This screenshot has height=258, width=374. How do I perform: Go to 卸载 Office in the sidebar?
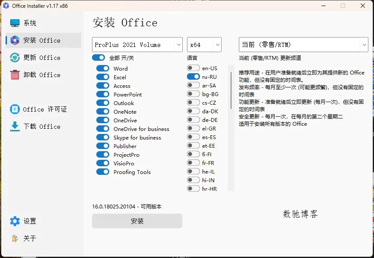pos(44,75)
